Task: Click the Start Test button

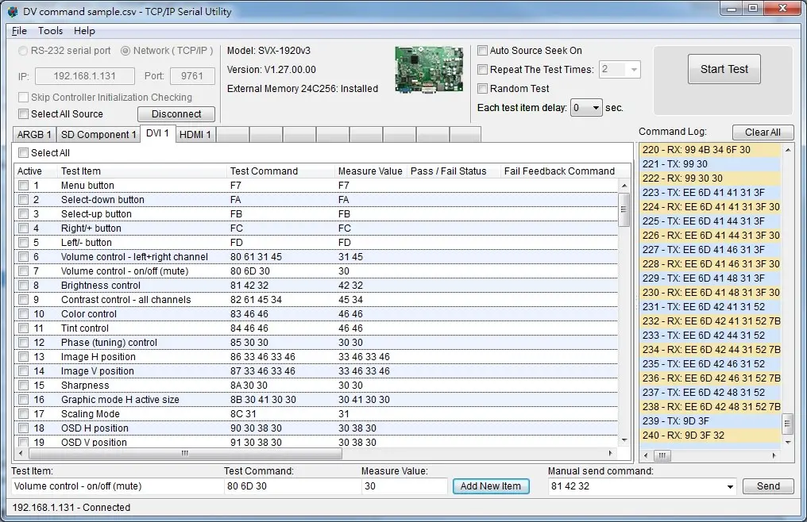Action: tap(724, 70)
